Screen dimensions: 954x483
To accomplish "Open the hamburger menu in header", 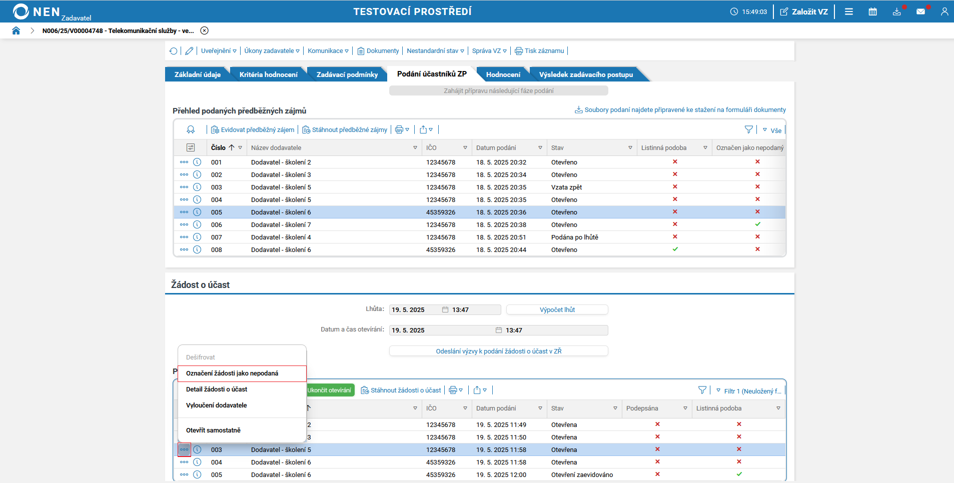I will pyautogui.click(x=848, y=11).
